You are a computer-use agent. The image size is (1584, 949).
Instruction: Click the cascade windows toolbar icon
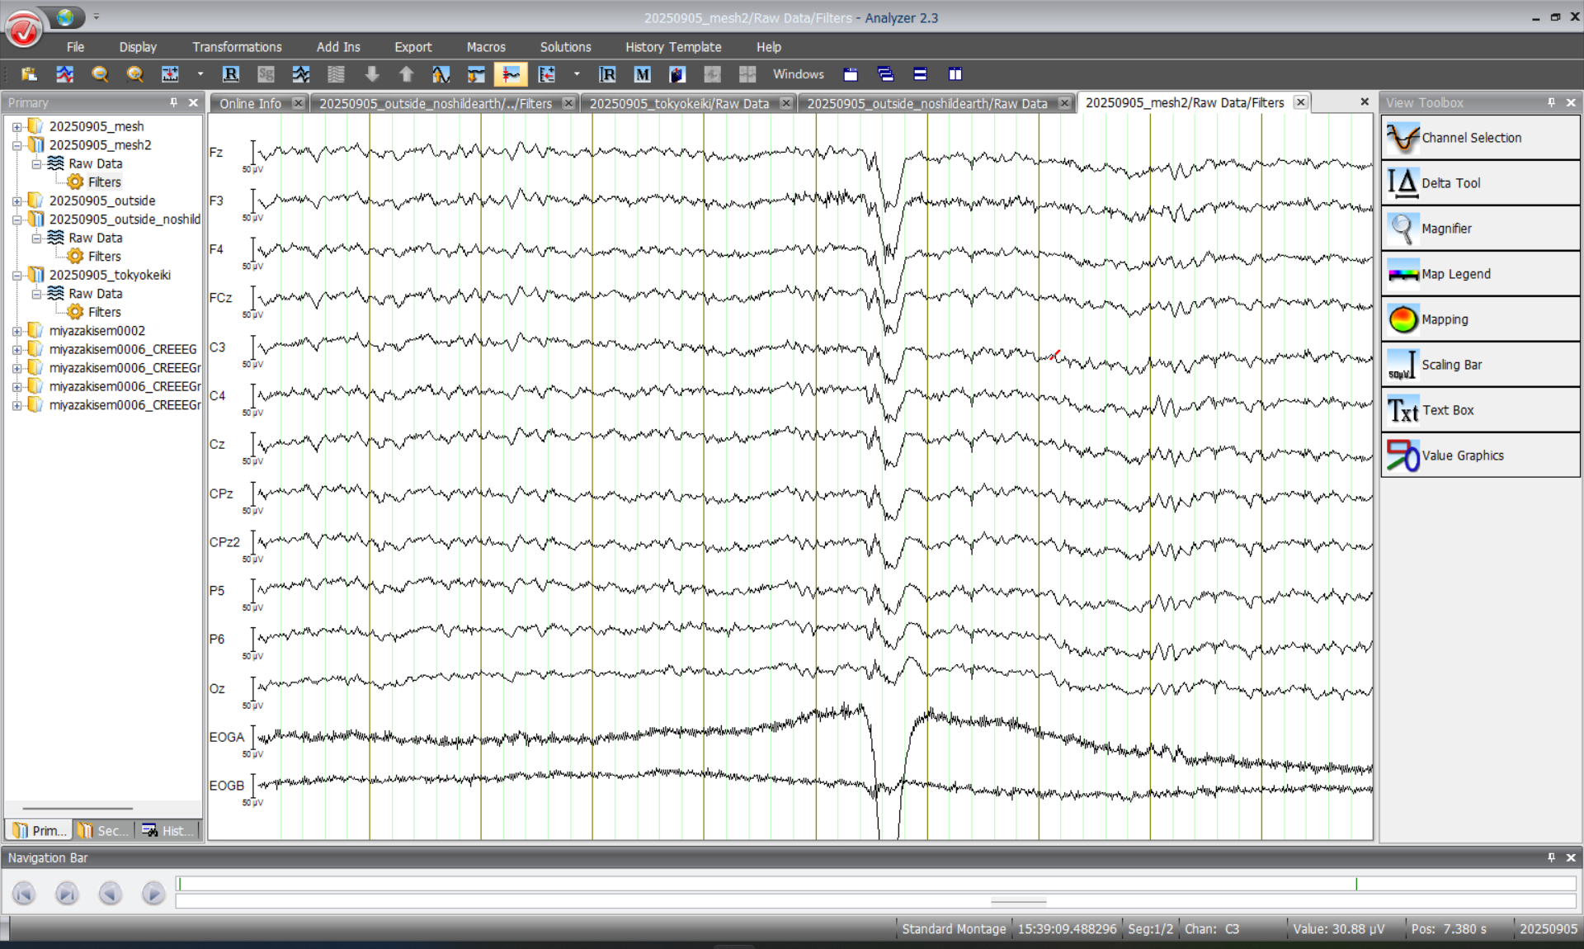click(885, 74)
